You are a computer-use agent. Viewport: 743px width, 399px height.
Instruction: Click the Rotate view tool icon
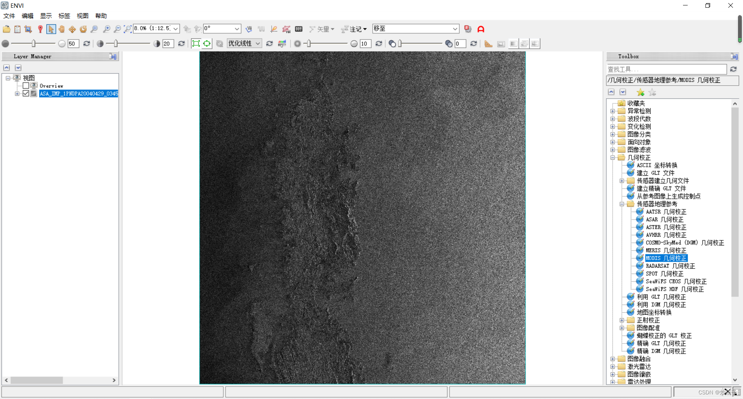pyautogui.click(x=83, y=29)
